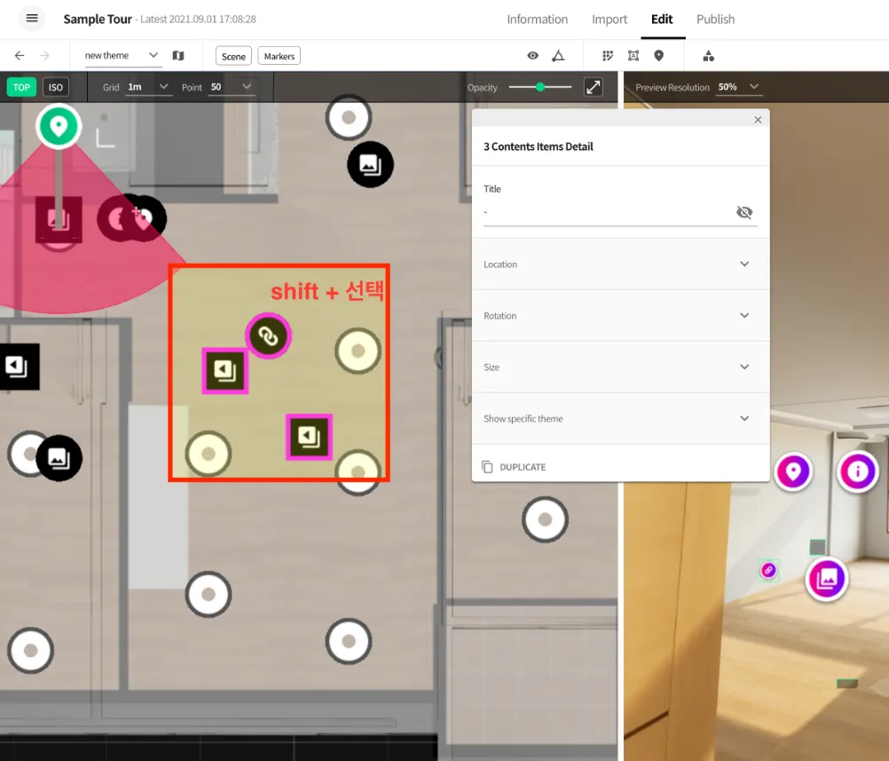Select the upper pink-outlined gallery marker
889x761 pixels.
tap(225, 371)
